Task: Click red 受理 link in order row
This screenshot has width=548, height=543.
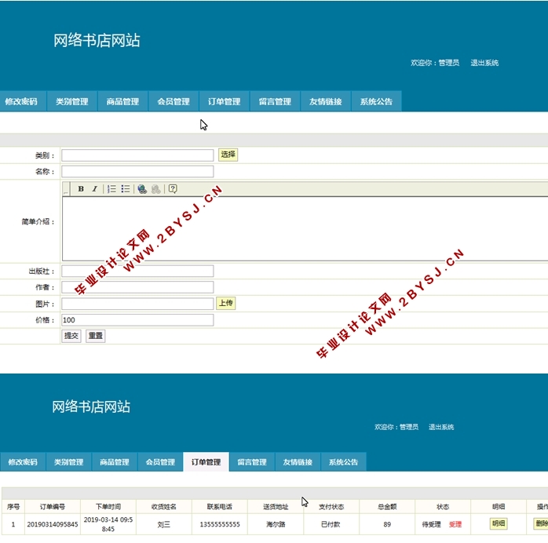Action: pyautogui.click(x=455, y=524)
